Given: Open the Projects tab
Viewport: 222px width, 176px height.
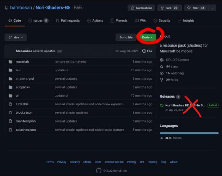Looking at the screenshot, I should point(119,21).
